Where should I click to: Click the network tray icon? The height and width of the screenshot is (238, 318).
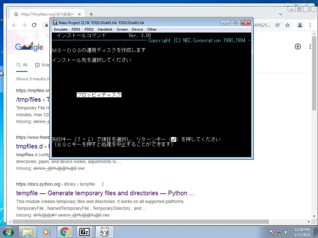pyautogui.click(x=279, y=232)
